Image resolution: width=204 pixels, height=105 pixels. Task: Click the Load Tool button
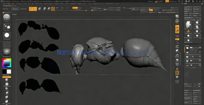(188, 7)
